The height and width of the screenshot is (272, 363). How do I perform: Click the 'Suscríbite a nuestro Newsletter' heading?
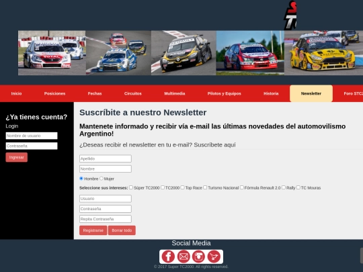(143, 113)
